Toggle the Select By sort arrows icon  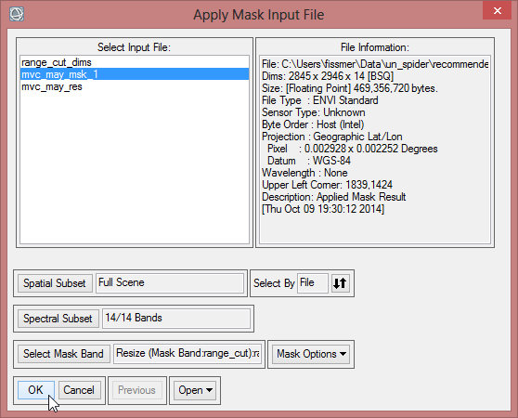click(340, 283)
